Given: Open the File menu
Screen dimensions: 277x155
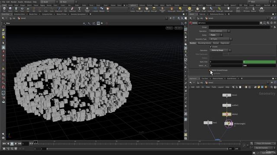Looking at the screenshot, I should pos(3,2).
